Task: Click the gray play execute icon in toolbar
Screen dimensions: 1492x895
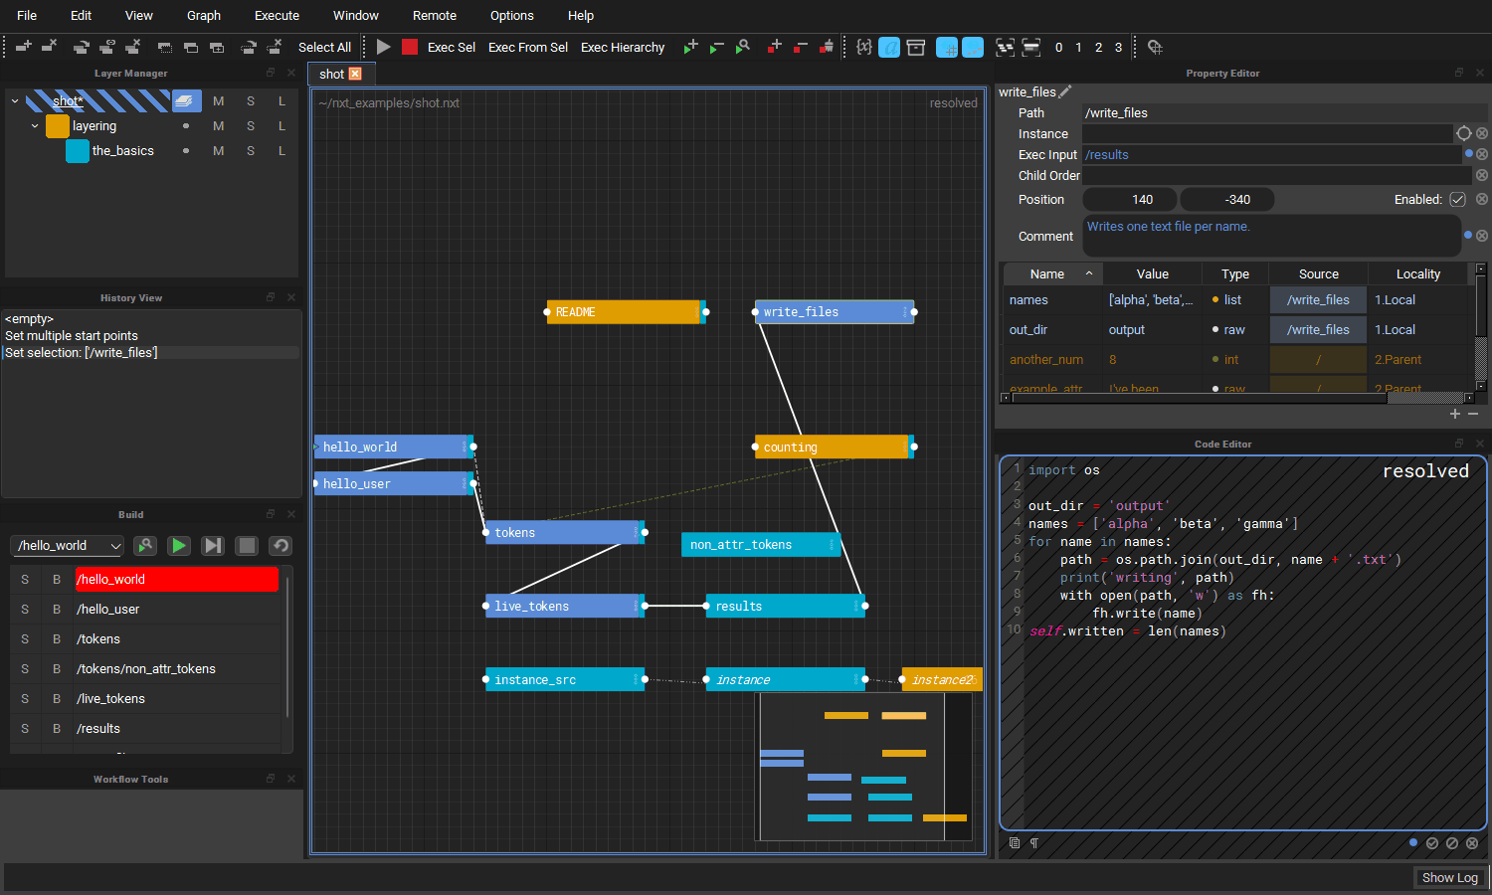Action: click(384, 47)
